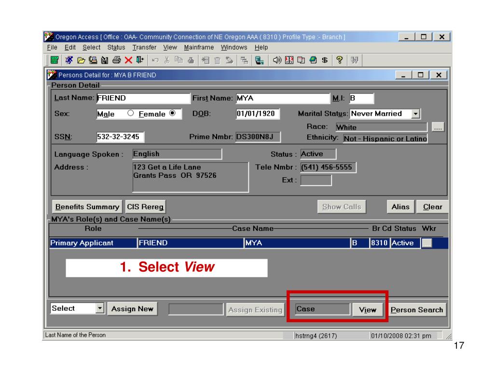
Task: Click the green form icon in the toolbar
Action: 55,60
